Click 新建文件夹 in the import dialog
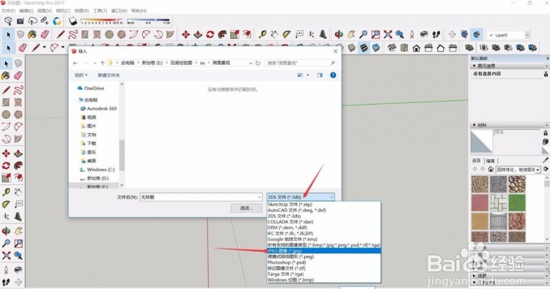Screen dimensions: 550x289 coord(109,75)
